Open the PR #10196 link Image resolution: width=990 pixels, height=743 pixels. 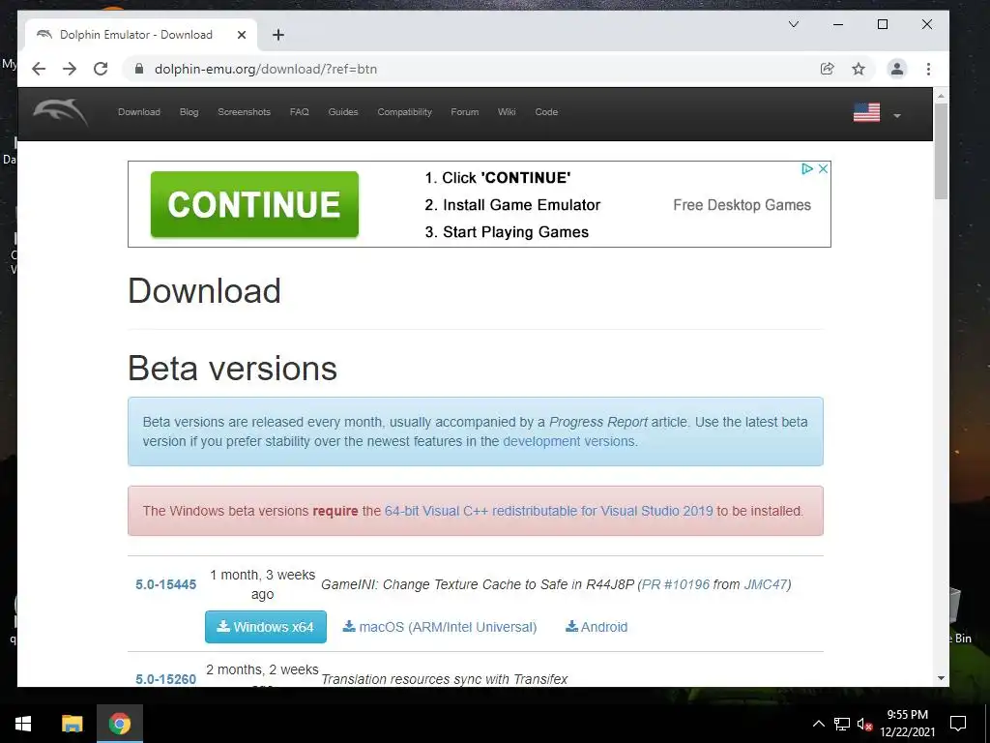tap(676, 584)
